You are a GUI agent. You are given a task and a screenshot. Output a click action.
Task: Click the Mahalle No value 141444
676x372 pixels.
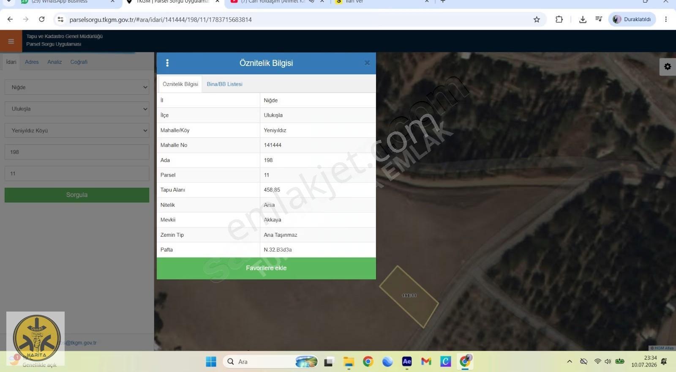[x=273, y=145]
